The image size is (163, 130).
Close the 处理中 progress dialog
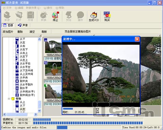click(x=137, y=39)
